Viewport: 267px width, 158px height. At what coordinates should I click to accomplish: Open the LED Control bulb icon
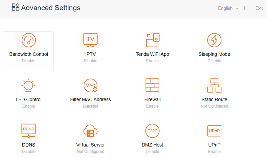[x=28, y=86]
